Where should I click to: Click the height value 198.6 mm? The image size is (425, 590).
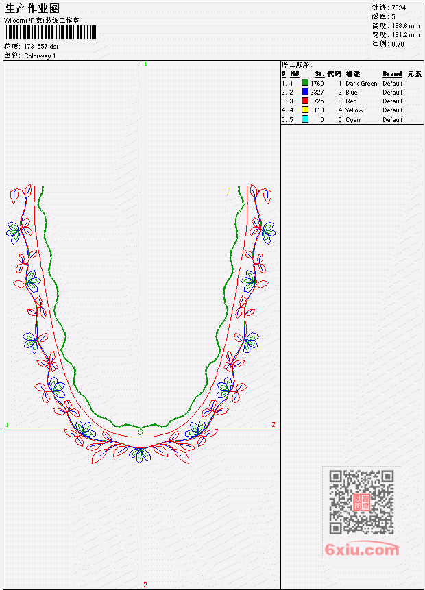[x=405, y=26]
